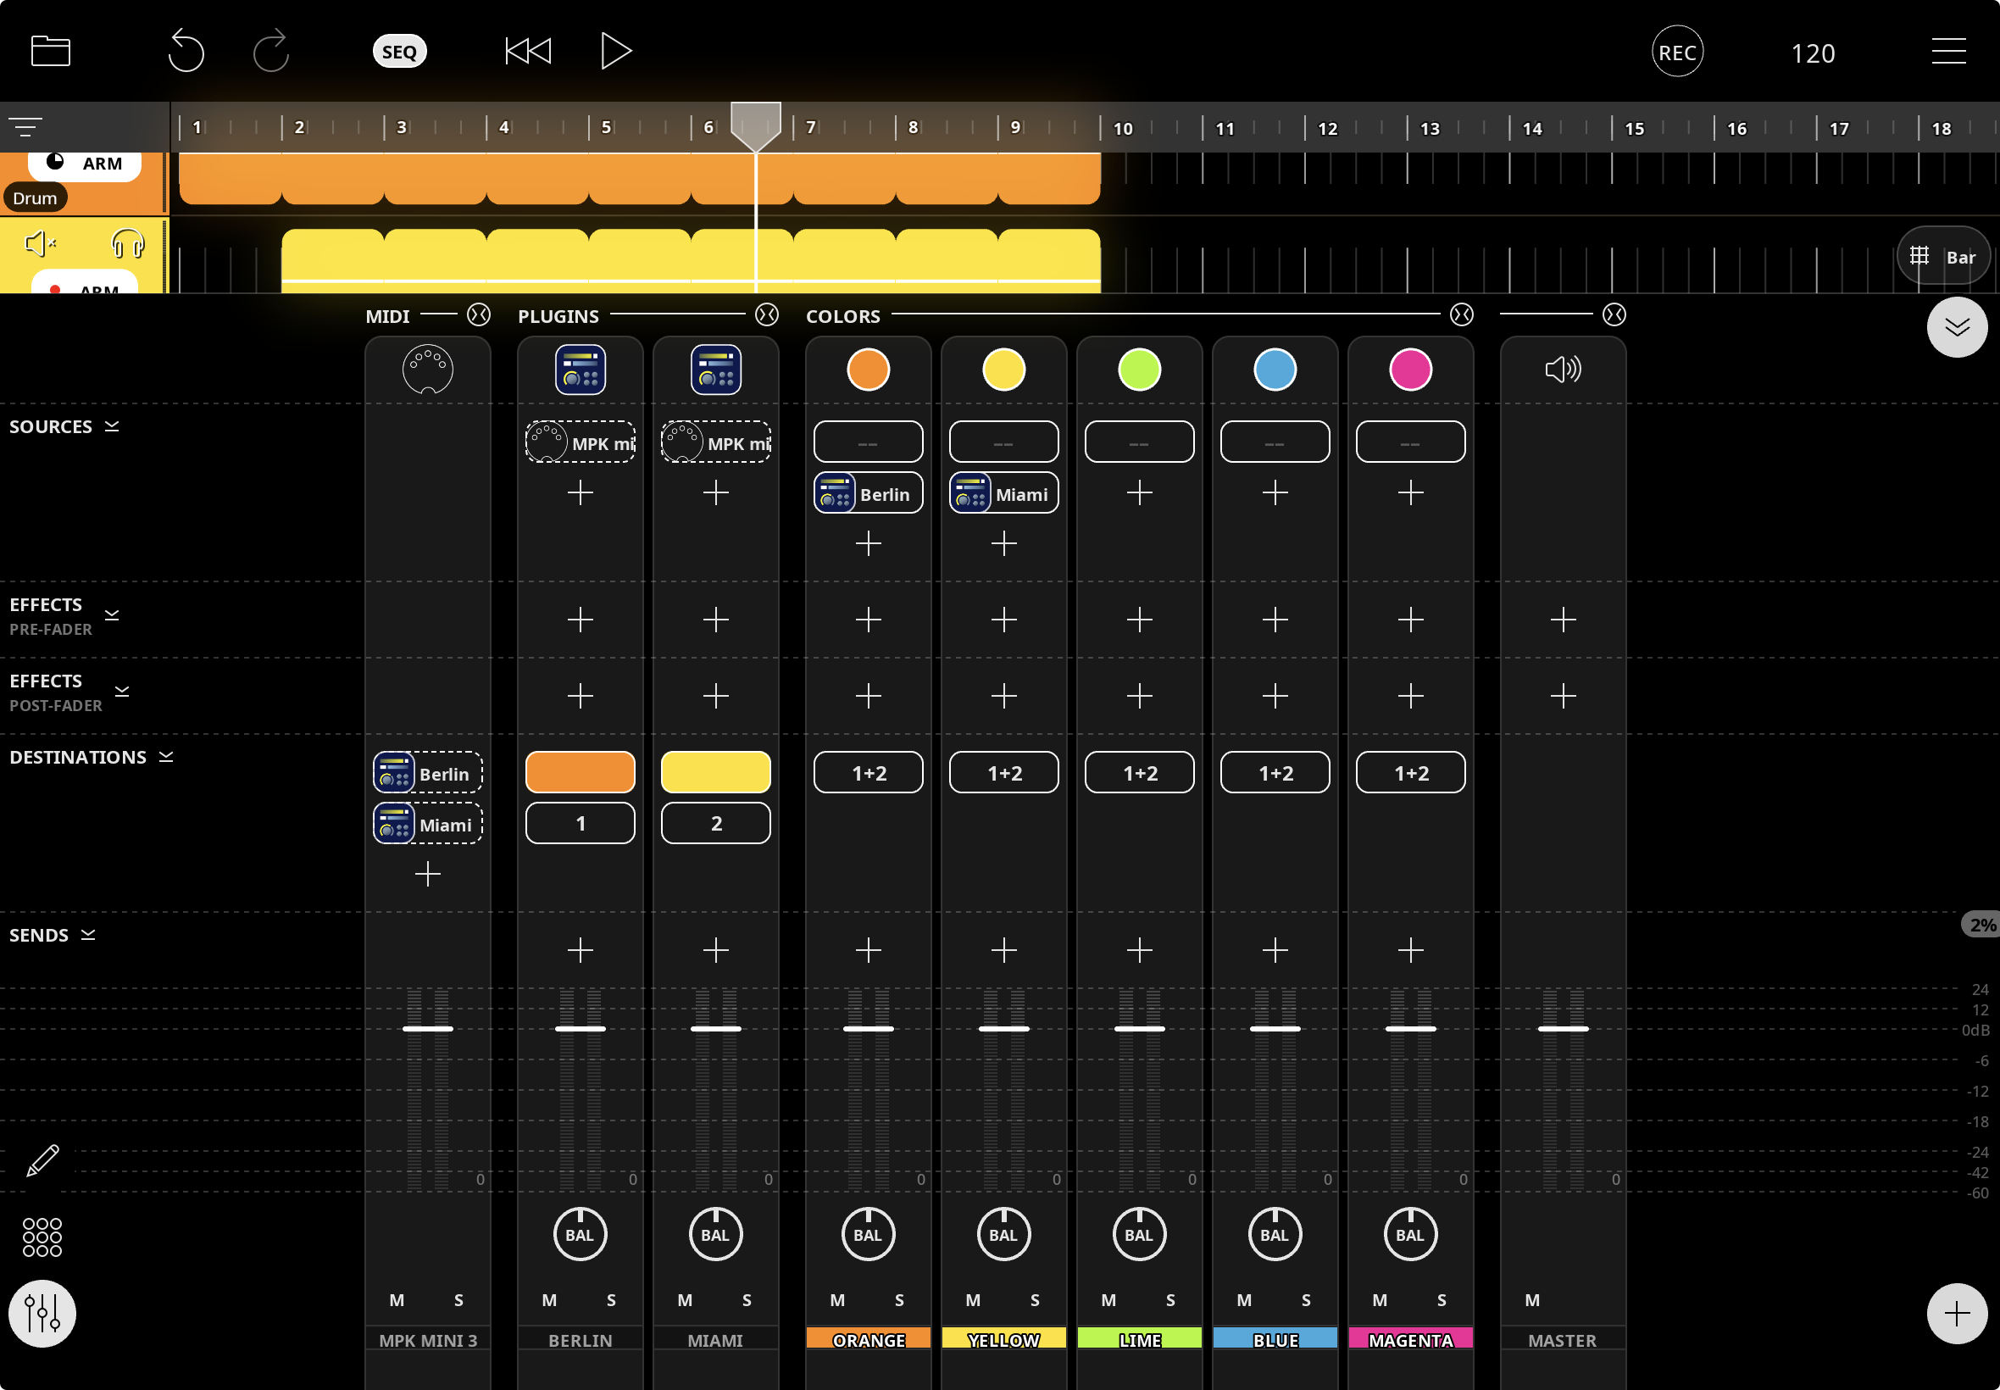The height and width of the screenshot is (1390, 2000).
Task: Tap the speaker icon atop the Master strip
Action: point(1561,369)
